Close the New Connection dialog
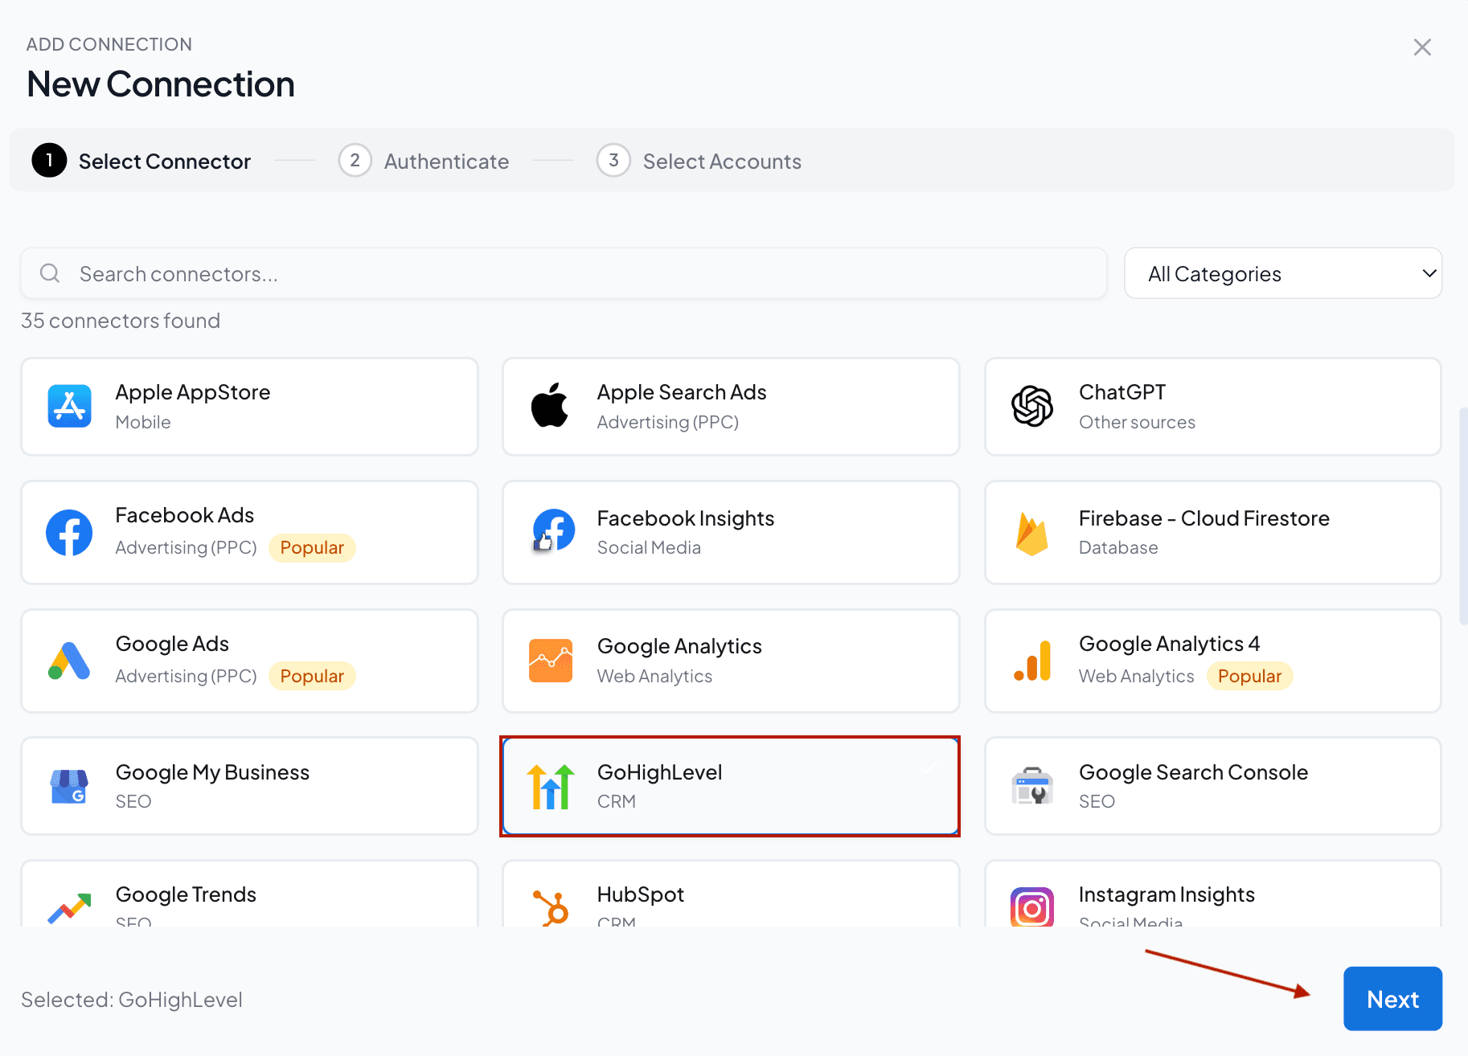This screenshot has height=1056, width=1468. click(1422, 47)
